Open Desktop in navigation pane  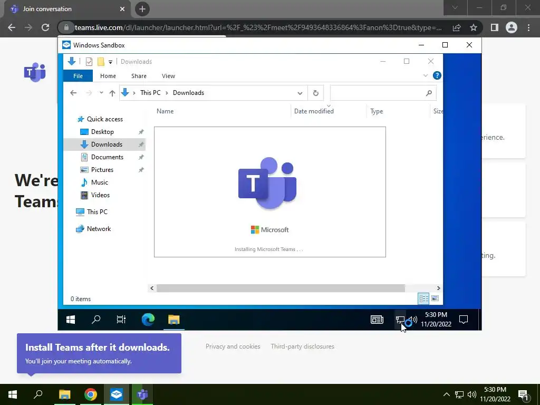[x=102, y=132]
